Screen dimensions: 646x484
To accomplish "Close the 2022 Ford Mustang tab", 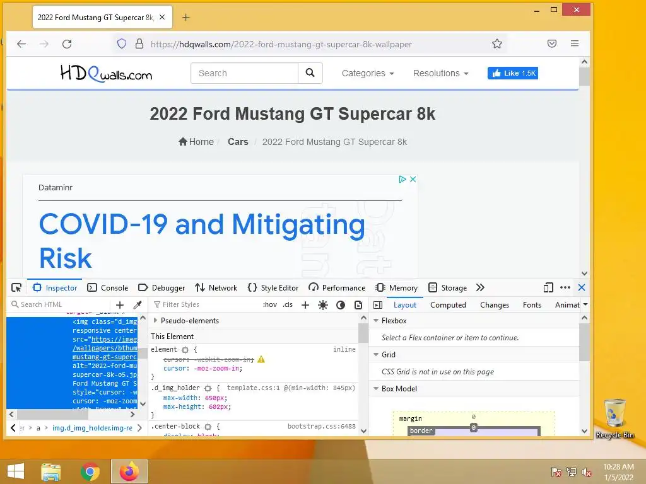I will pyautogui.click(x=162, y=17).
